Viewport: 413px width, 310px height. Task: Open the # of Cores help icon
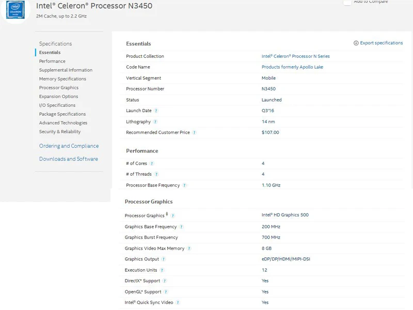[151, 163]
